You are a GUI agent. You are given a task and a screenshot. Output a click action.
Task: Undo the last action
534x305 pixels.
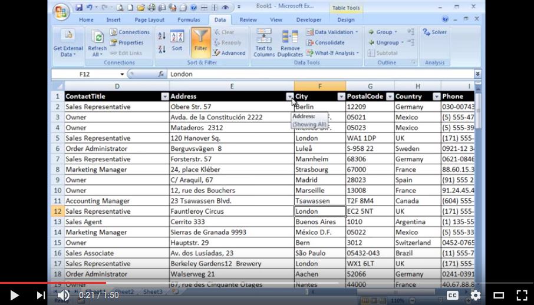(x=89, y=7)
